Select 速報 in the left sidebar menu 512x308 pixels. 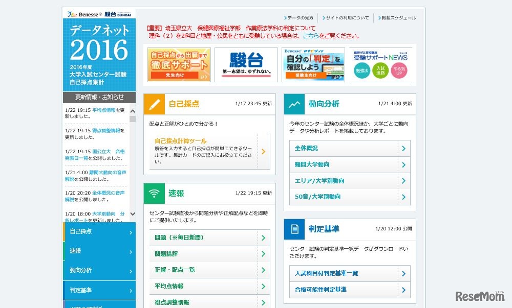tap(99, 251)
